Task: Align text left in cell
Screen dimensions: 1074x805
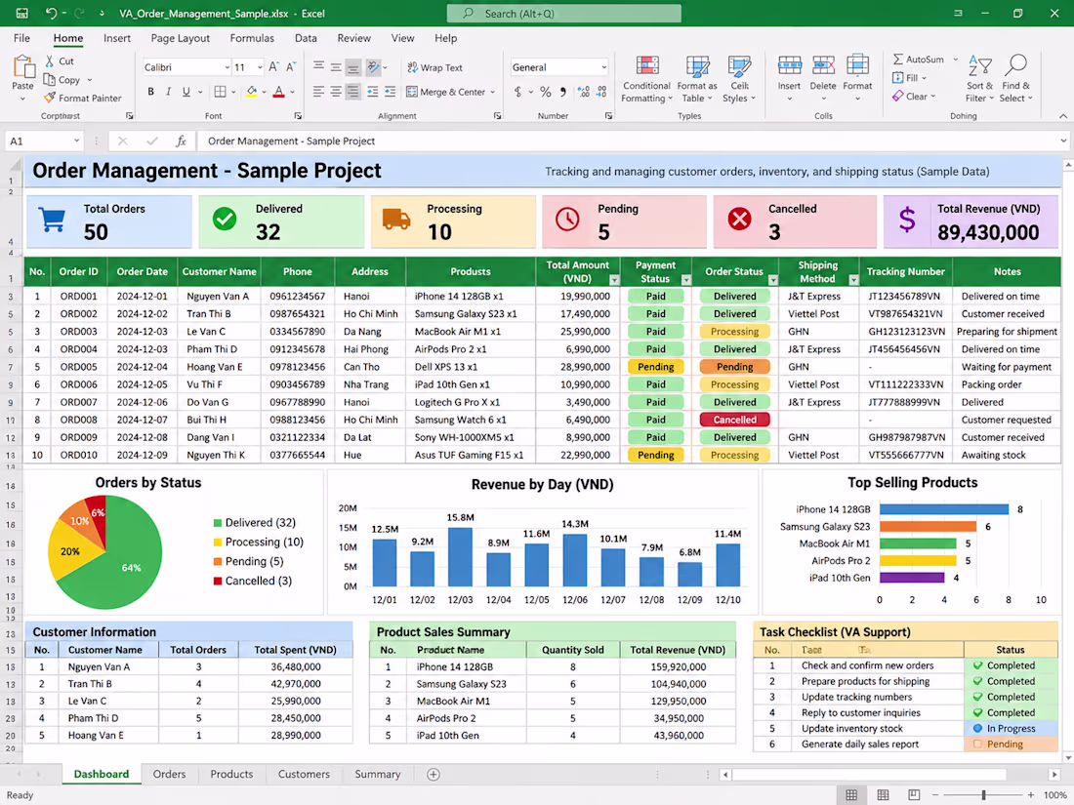Action: coord(318,92)
